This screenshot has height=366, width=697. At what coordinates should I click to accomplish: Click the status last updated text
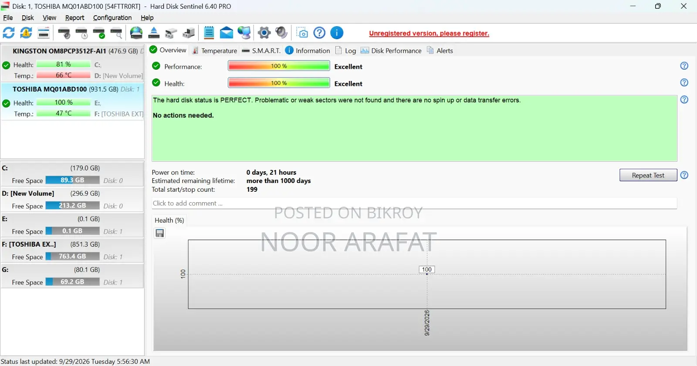[x=75, y=362]
